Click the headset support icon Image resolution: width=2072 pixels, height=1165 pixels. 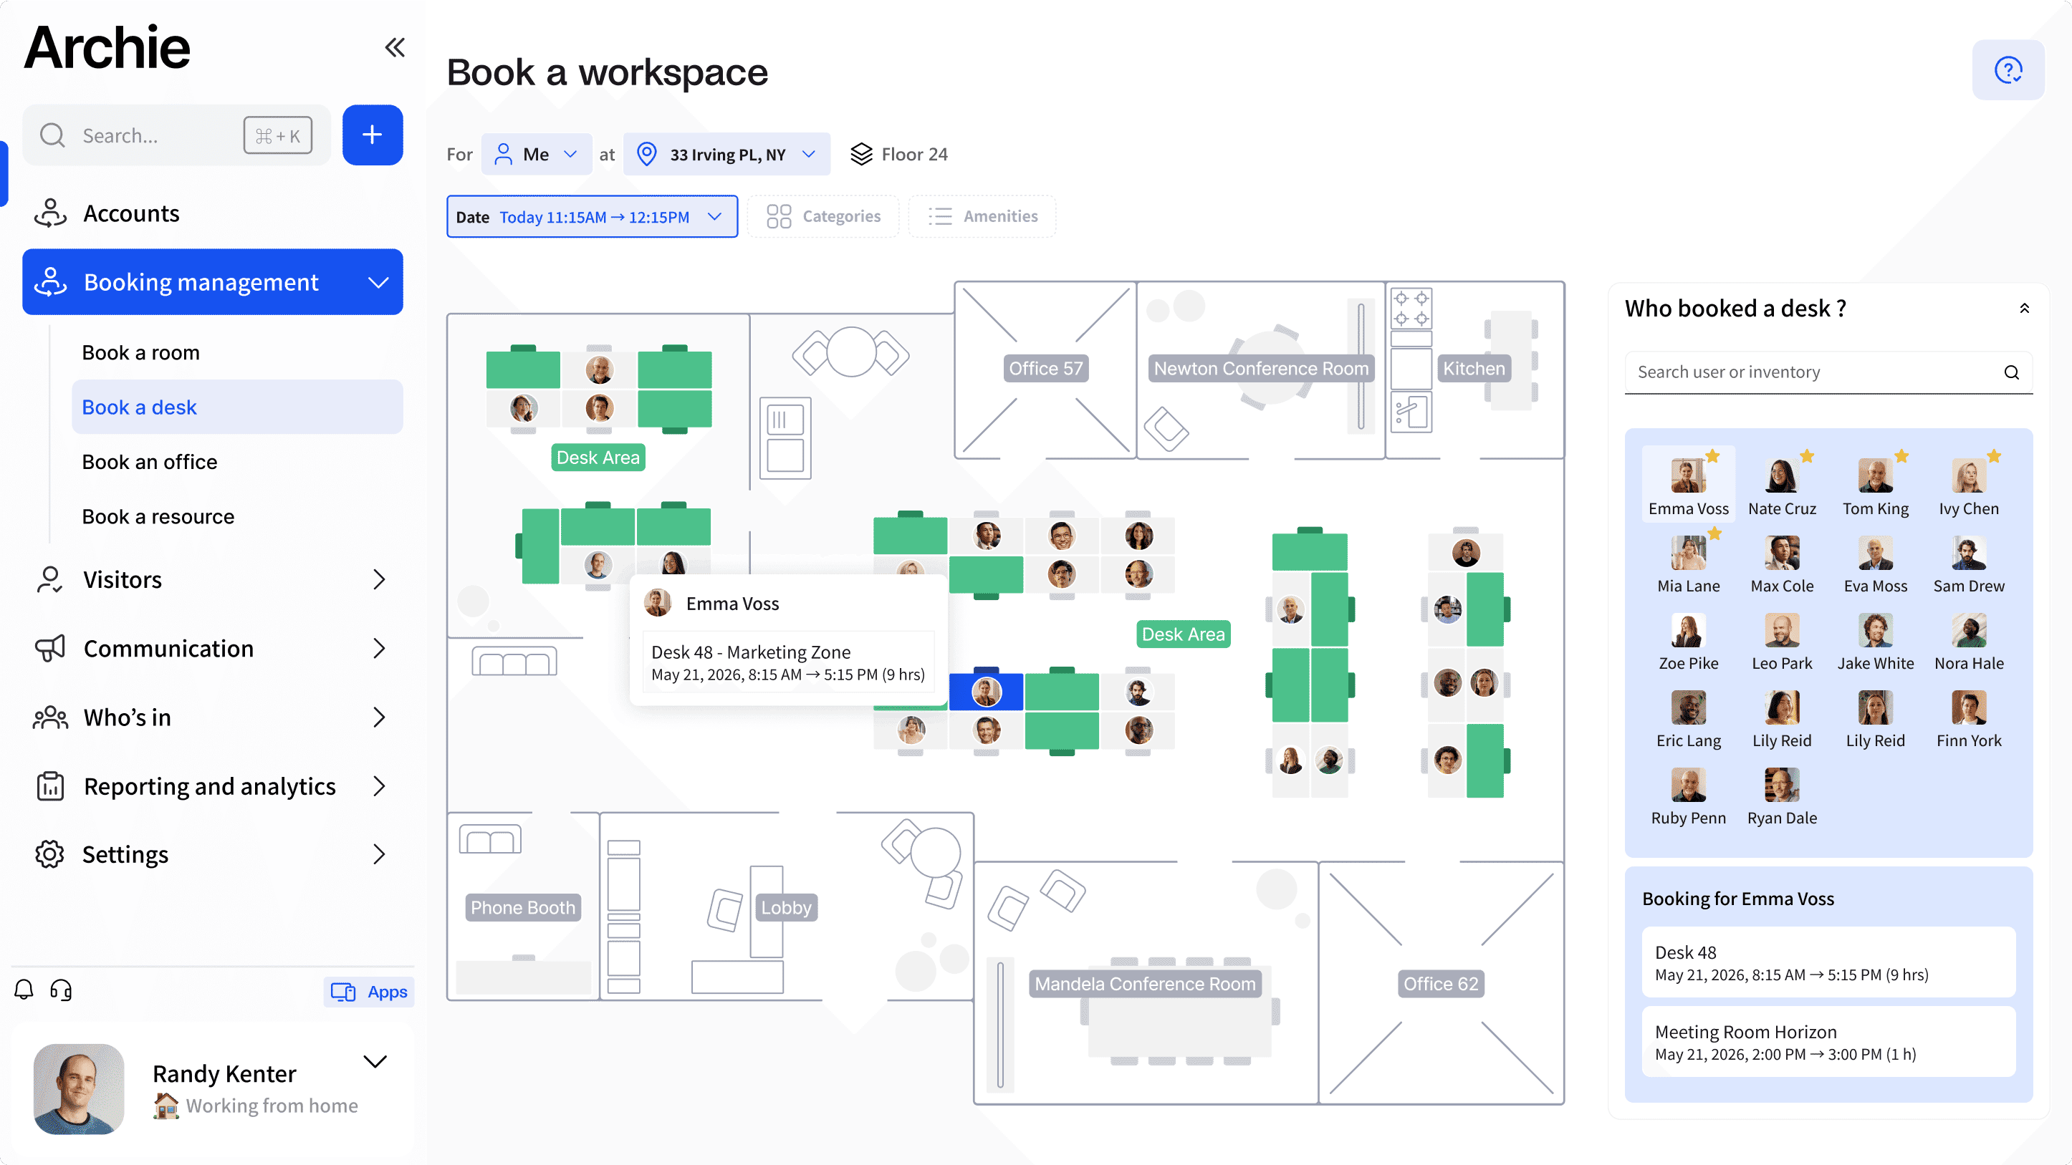coord(61,990)
